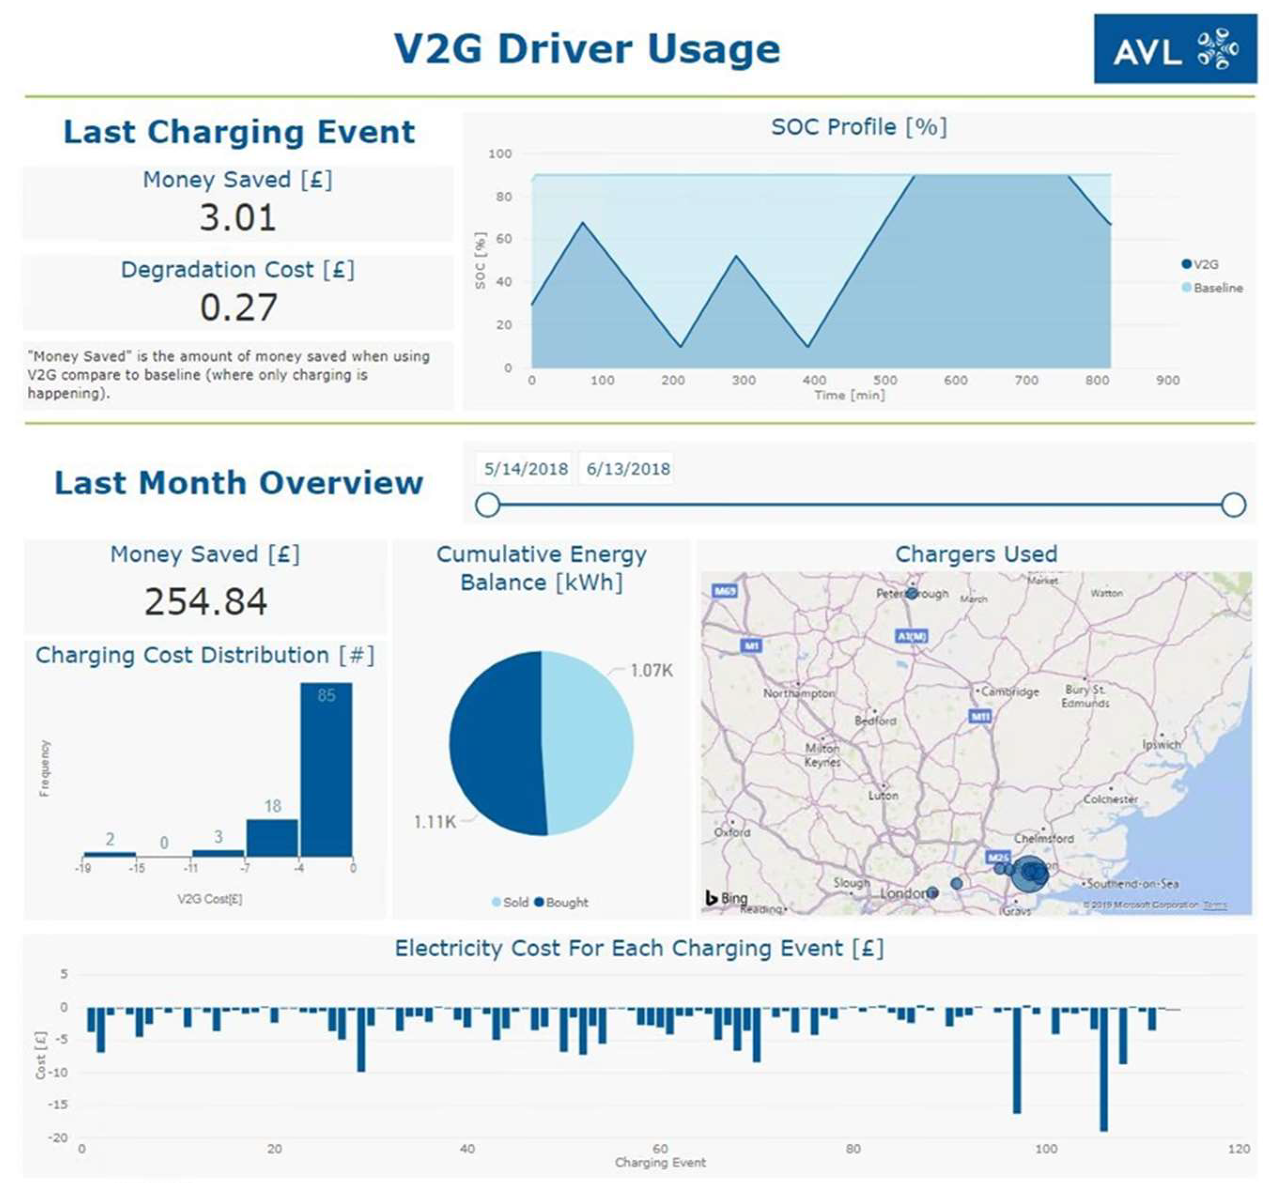Click the Bing logo on map
This screenshot has height=1183, width=1274.
pyautogui.click(x=726, y=898)
